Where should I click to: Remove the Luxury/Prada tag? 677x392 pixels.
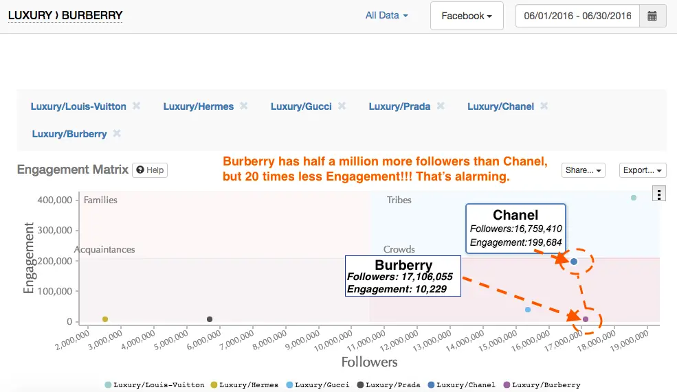pyautogui.click(x=441, y=106)
